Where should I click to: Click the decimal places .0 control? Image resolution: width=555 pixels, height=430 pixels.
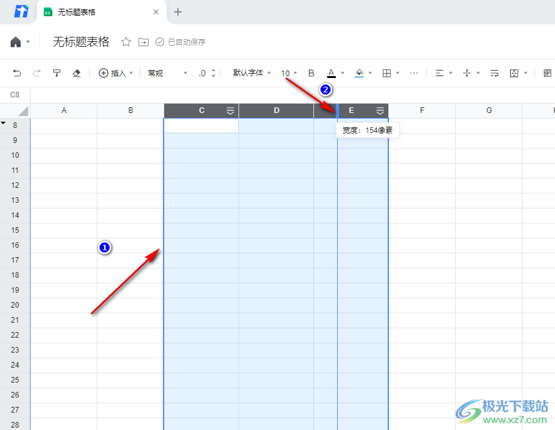point(202,73)
